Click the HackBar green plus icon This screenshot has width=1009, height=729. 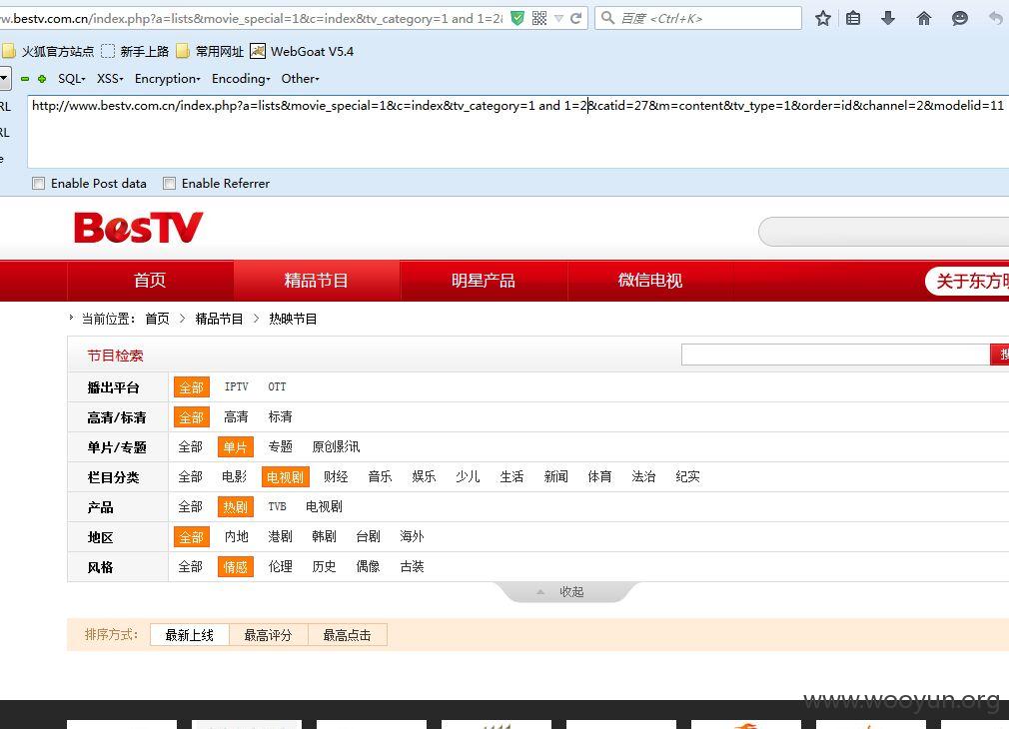[x=42, y=79]
